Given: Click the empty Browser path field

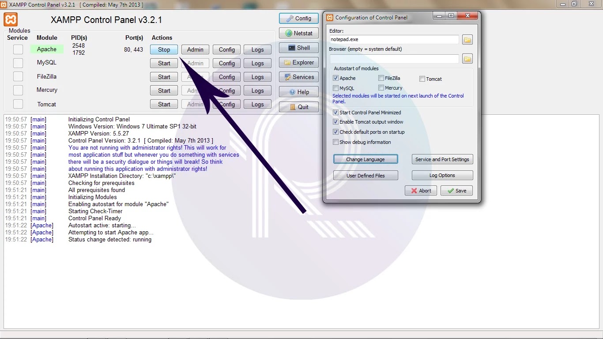Looking at the screenshot, I should 394,59.
